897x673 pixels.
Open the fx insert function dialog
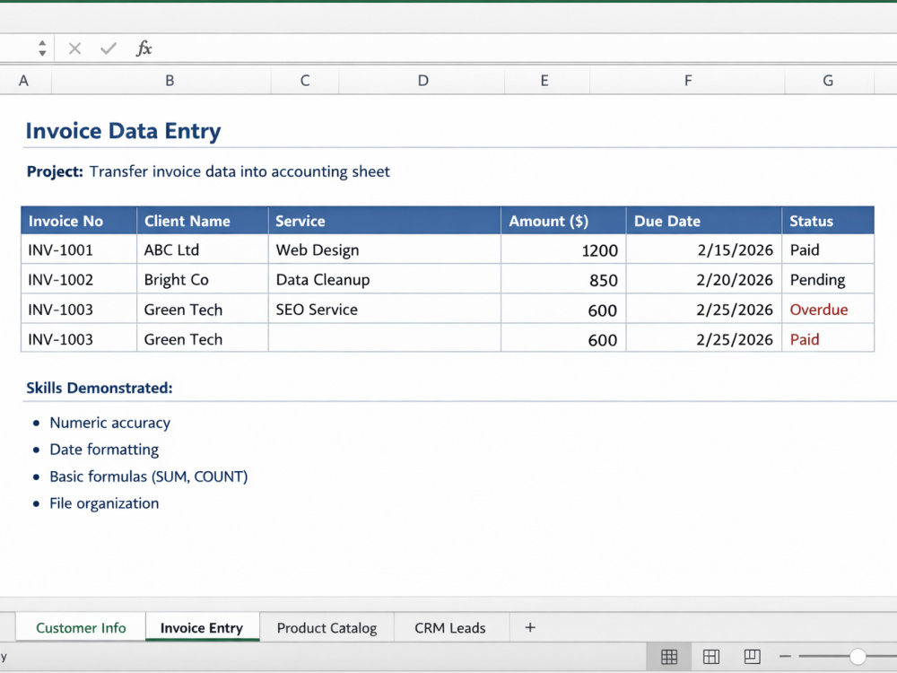click(144, 48)
